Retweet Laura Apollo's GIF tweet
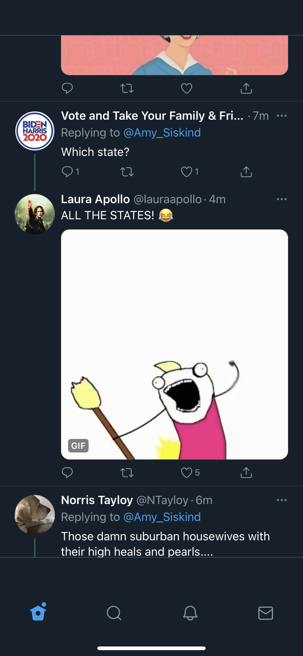 [x=127, y=473]
